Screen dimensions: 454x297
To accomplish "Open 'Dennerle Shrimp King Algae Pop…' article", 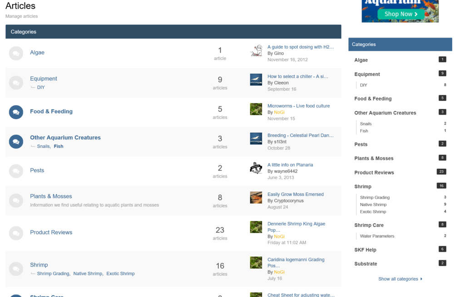I will pyautogui.click(x=296, y=227).
